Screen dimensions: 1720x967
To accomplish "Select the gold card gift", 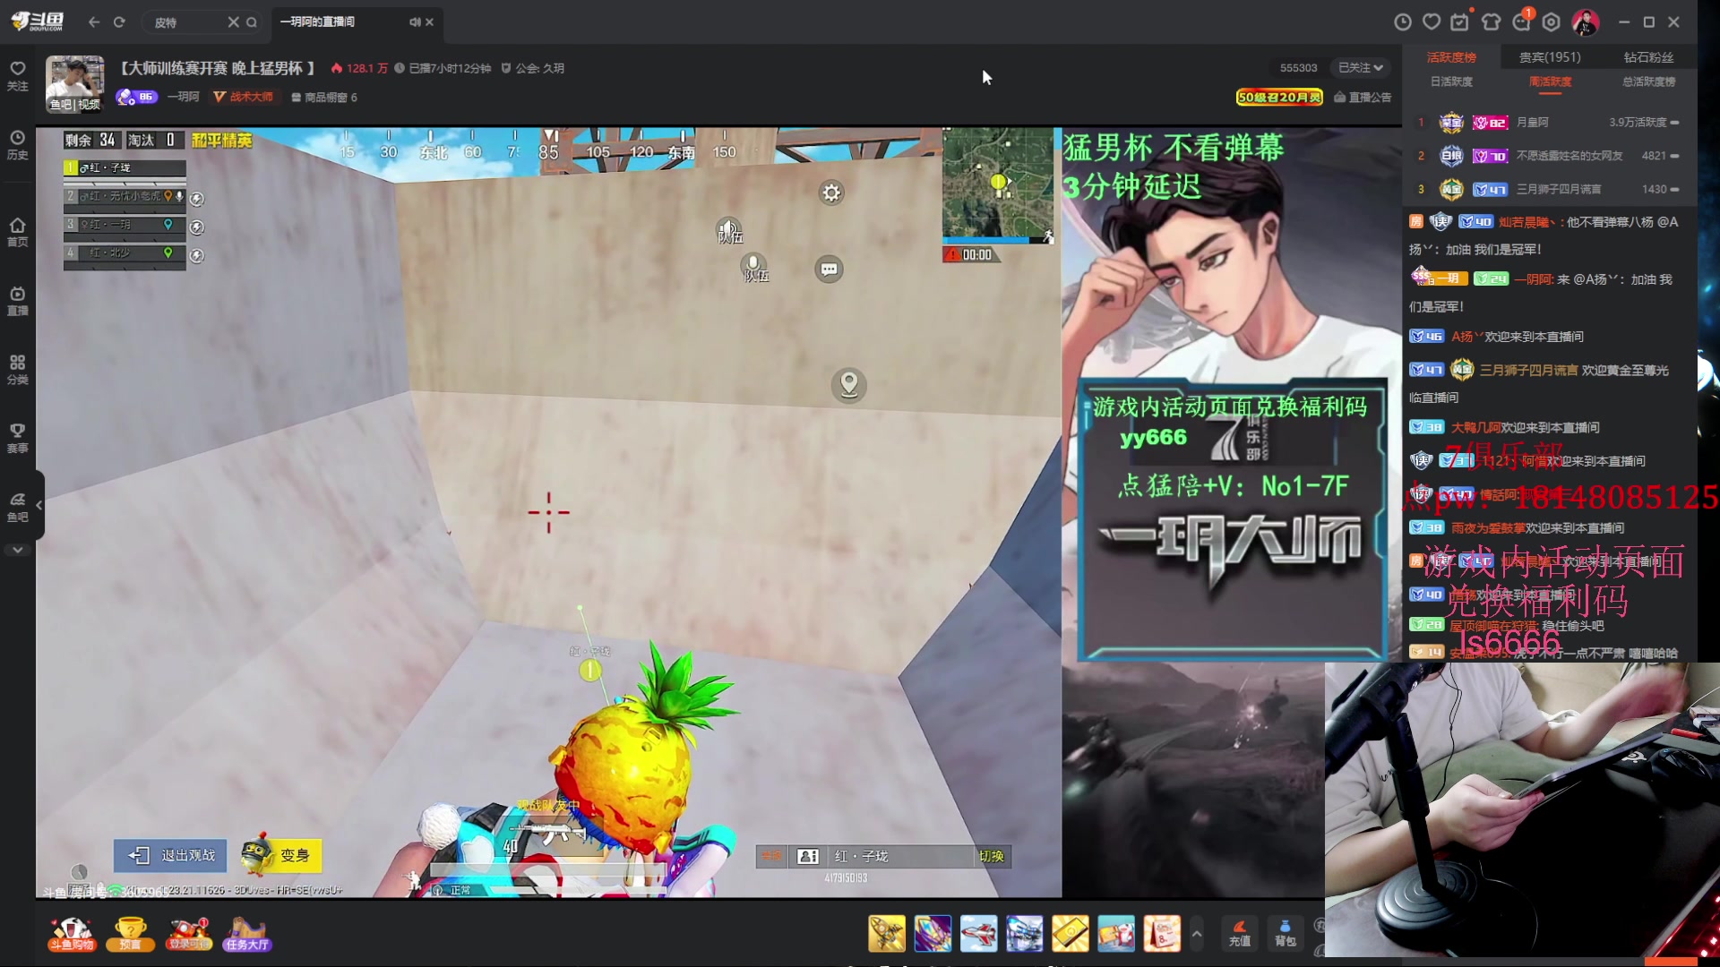I will [1070, 934].
